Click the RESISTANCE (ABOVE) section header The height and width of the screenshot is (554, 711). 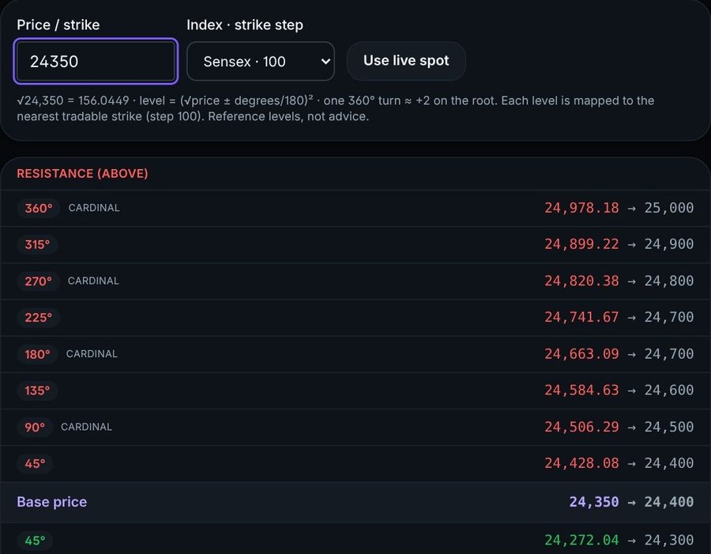(x=82, y=174)
